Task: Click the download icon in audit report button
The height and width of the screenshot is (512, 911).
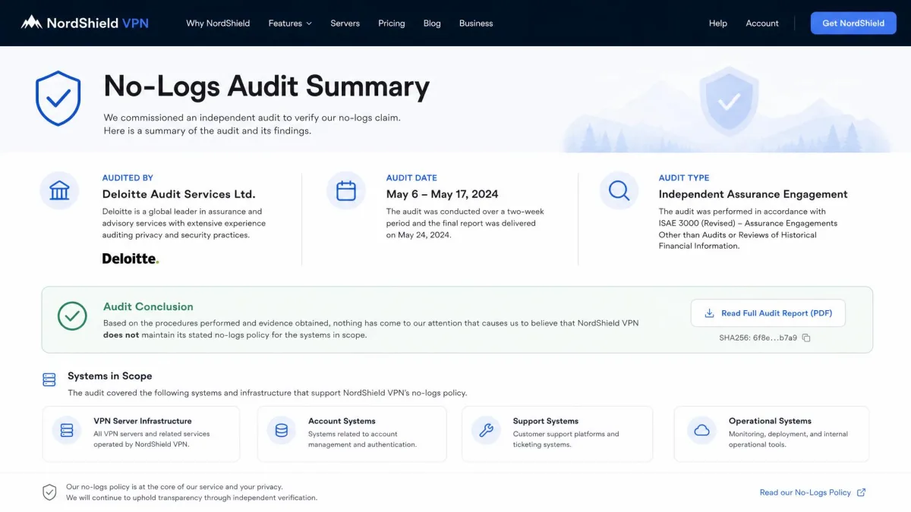Action: tap(710, 313)
